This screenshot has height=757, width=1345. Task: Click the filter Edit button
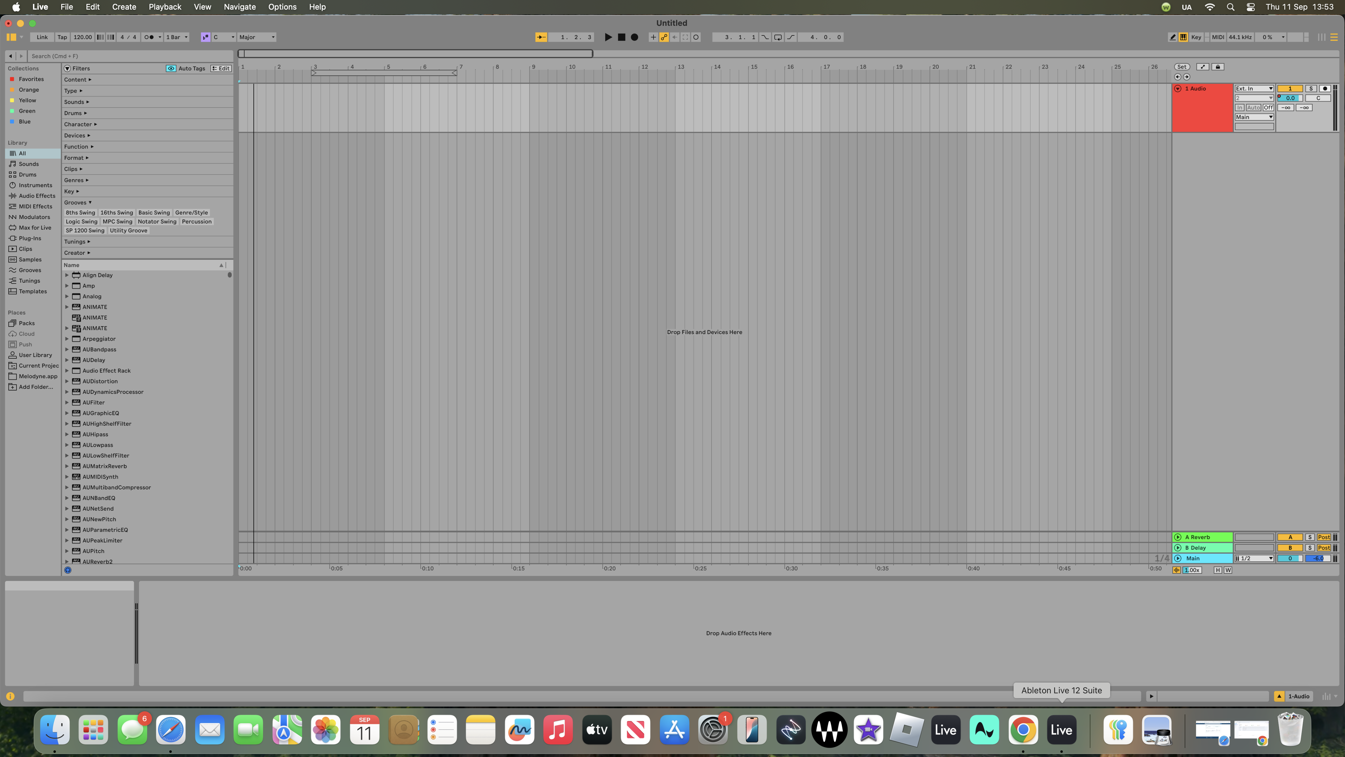[x=221, y=68]
